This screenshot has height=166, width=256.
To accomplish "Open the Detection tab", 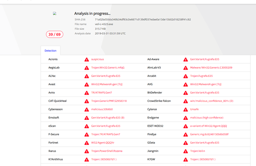I will tap(50, 51).
